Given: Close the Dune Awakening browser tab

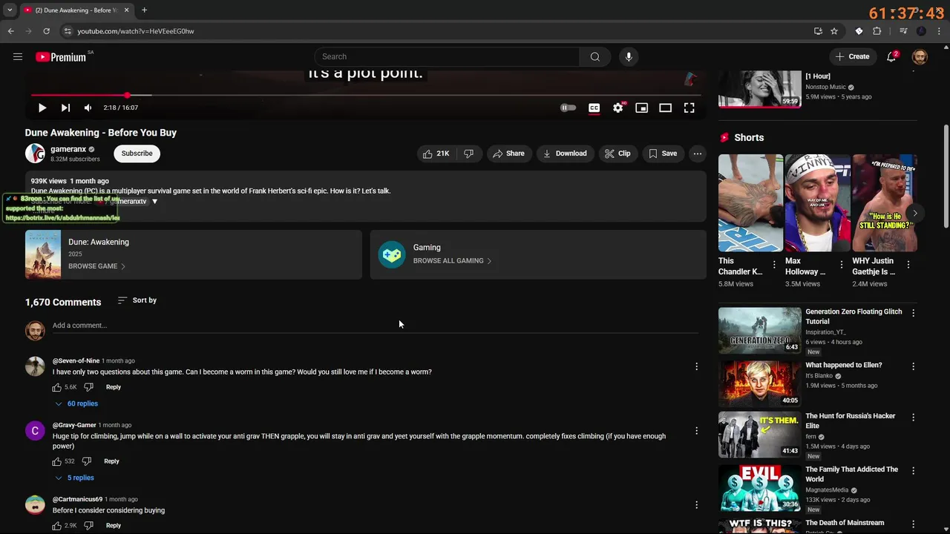Looking at the screenshot, I should click(x=126, y=10).
